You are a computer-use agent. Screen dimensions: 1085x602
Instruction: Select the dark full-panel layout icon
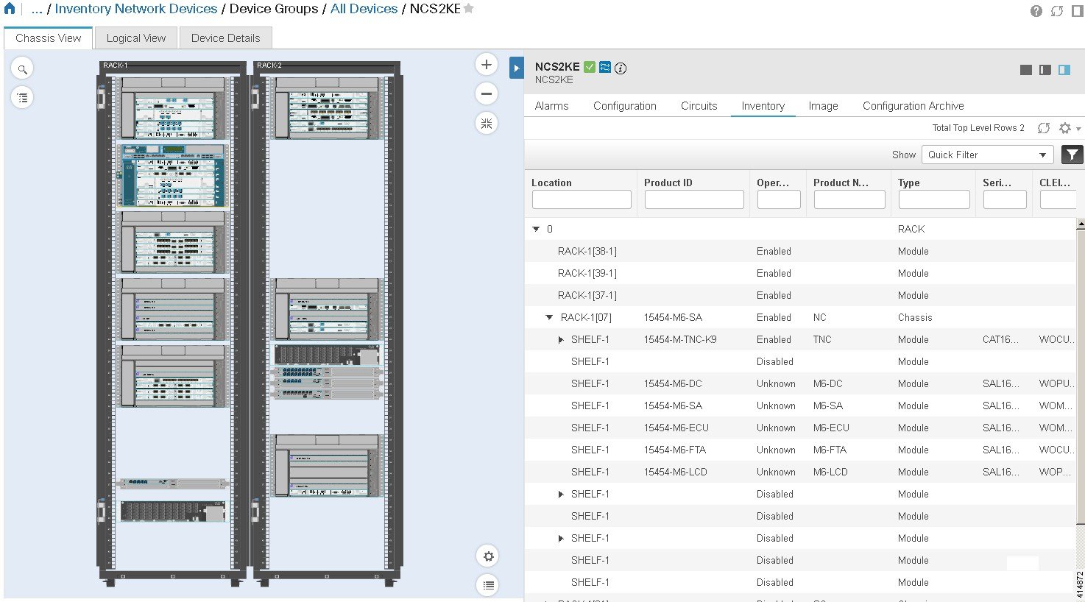click(1026, 70)
